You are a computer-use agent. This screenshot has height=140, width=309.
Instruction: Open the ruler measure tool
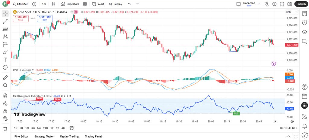(x=5, y=78)
